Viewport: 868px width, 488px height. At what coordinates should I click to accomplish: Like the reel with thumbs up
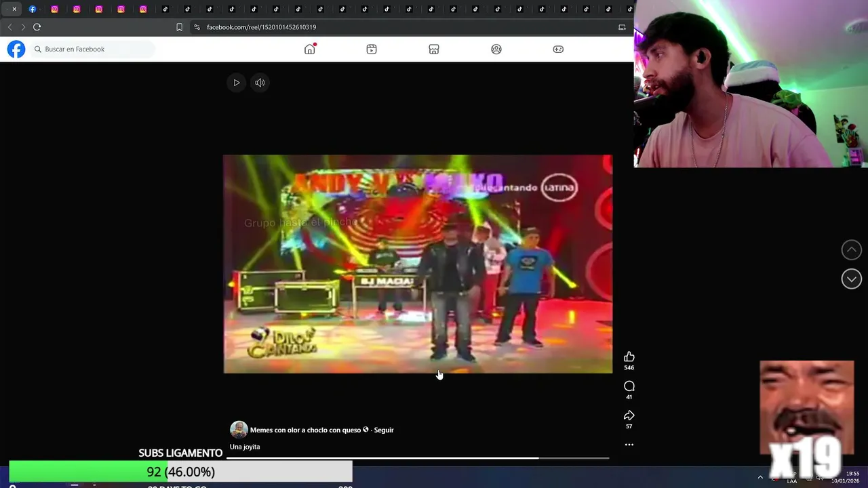pos(629,357)
